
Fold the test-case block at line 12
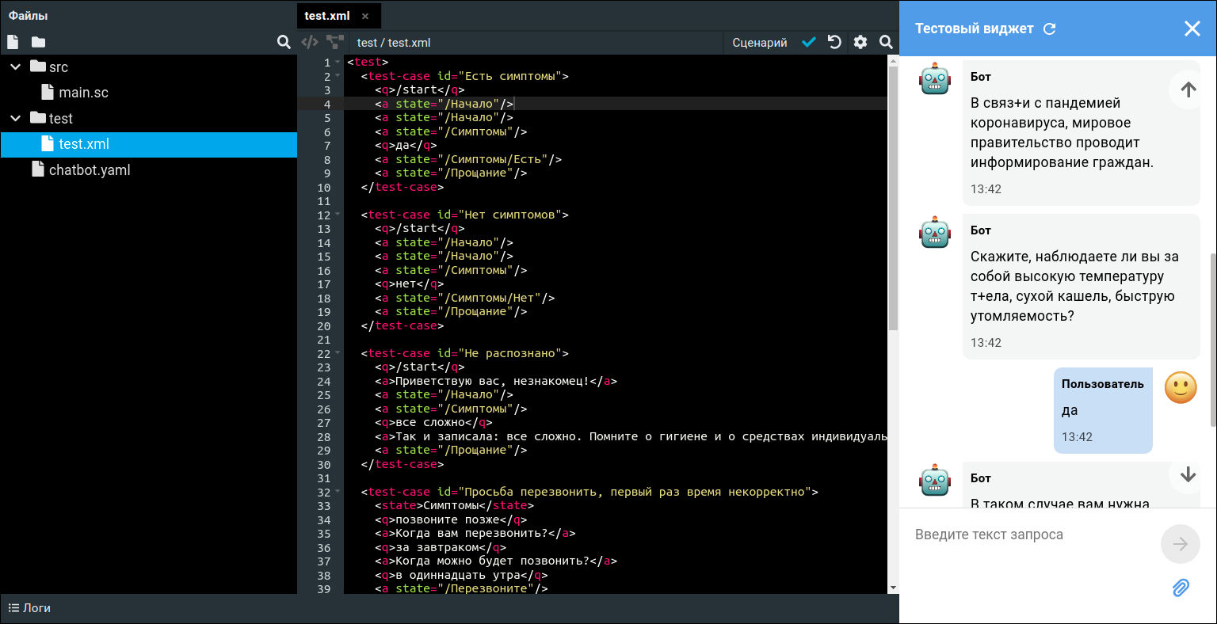tap(338, 215)
